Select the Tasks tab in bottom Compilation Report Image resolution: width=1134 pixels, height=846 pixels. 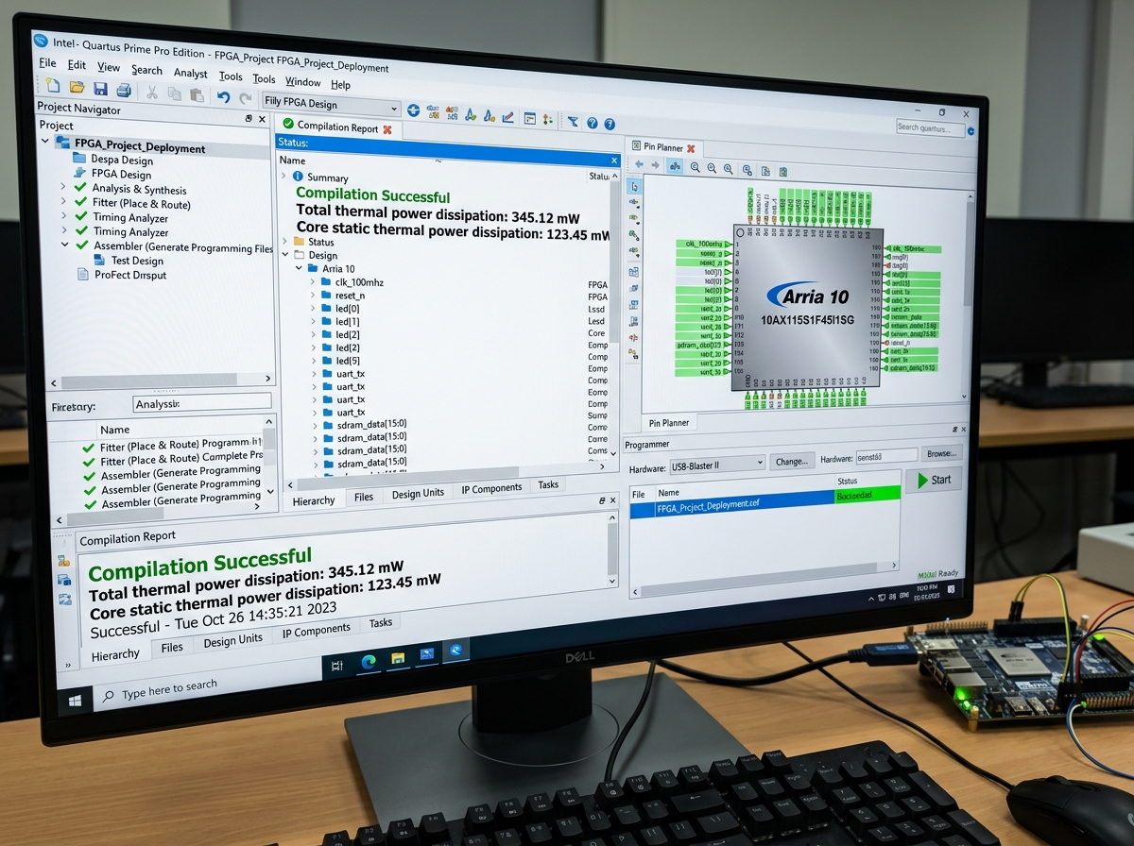coord(381,622)
